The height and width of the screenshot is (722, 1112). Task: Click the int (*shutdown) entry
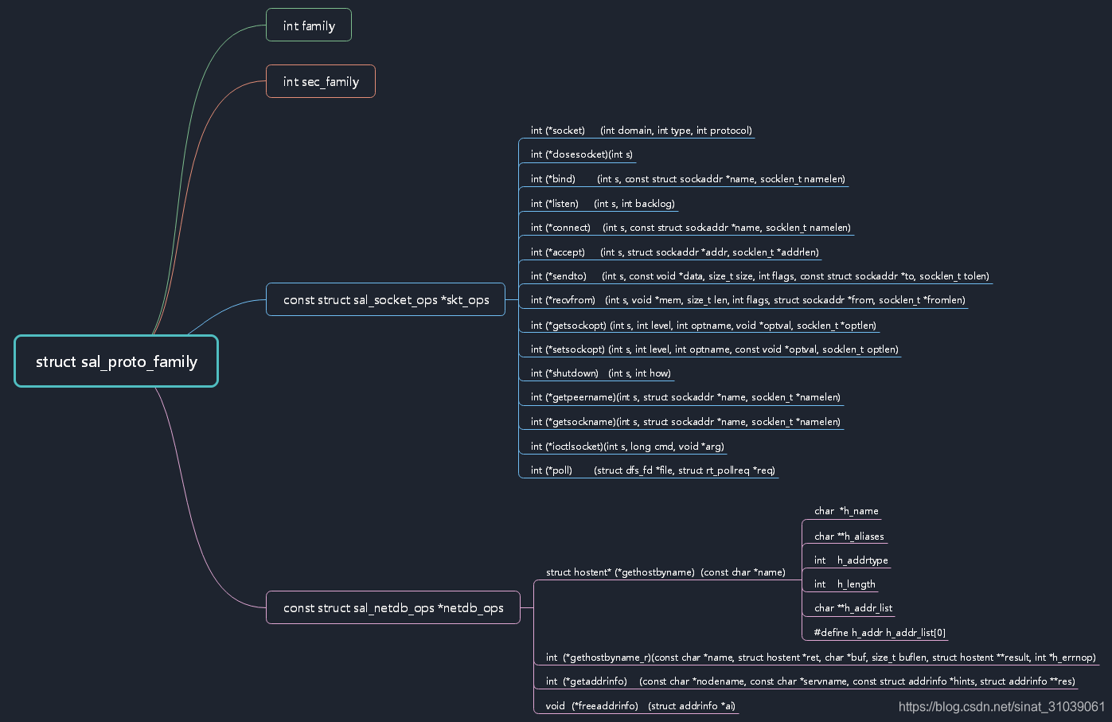tap(601, 373)
